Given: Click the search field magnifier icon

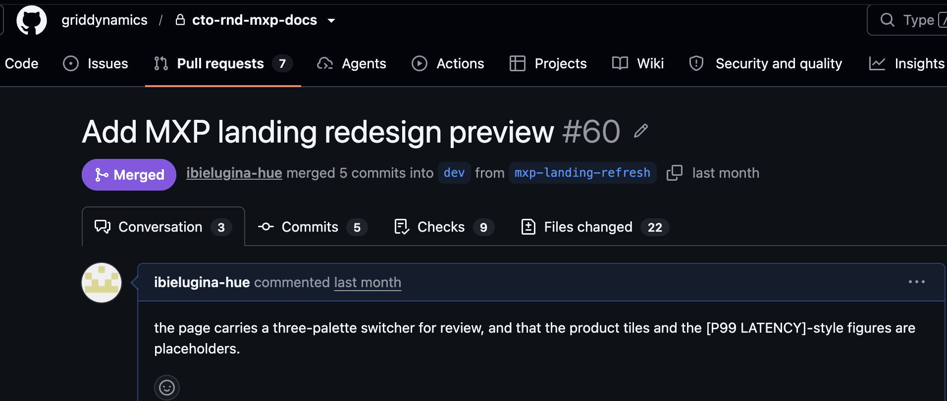Looking at the screenshot, I should [887, 20].
